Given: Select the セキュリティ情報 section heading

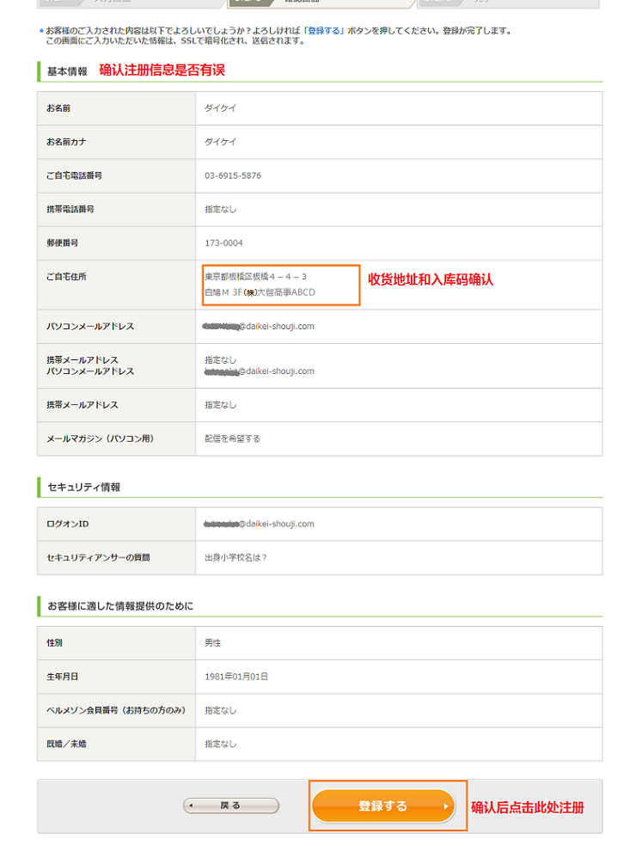Looking at the screenshot, I should coord(83,487).
